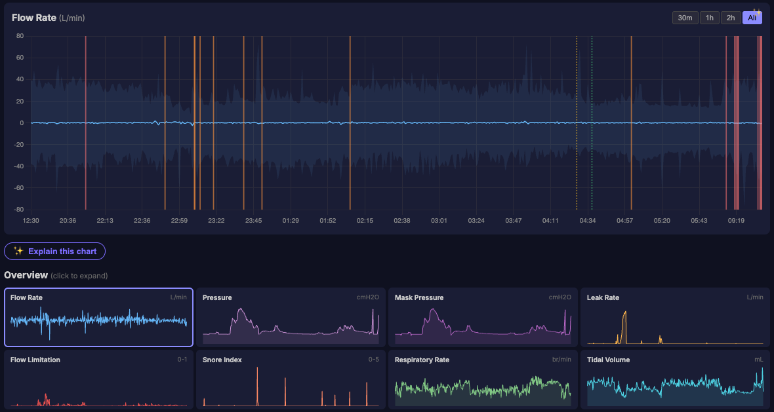Click the orange event line near 02:15
Screen dimensions: 774x412
point(350,122)
